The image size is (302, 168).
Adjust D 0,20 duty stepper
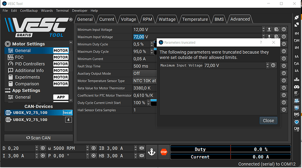tap(37, 148)
